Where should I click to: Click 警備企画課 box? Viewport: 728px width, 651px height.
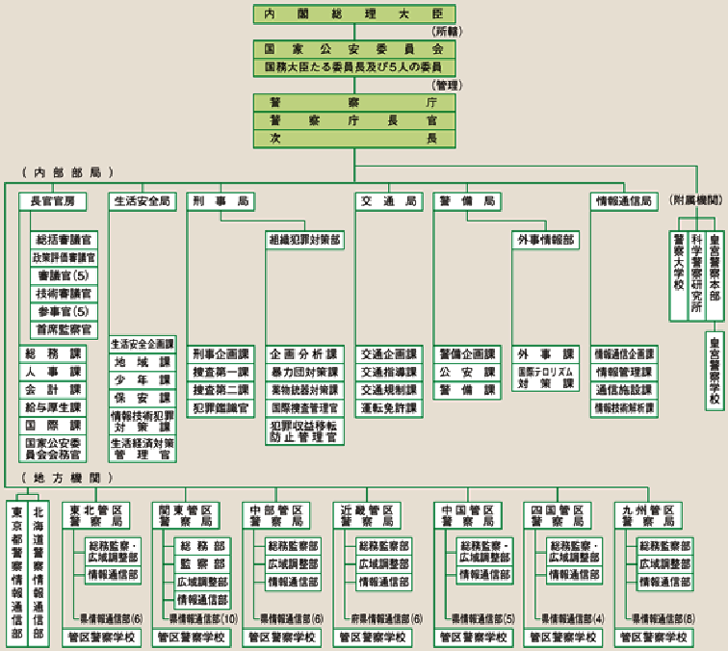click(467, 354)
